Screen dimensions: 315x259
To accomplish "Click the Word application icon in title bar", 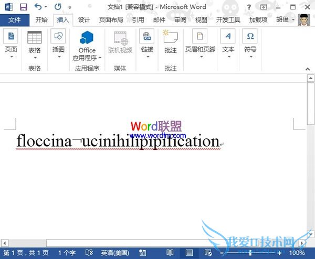I will [9, 7].
